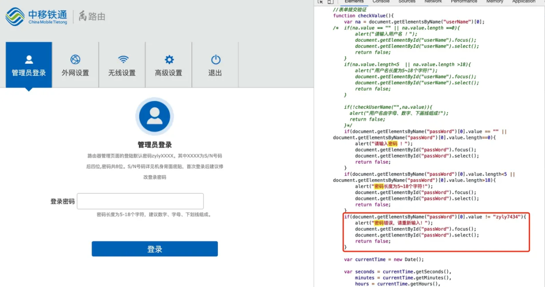Click the alert "密码错误，请重新输入！" line
545x287 pixels.
pos(394,223)
